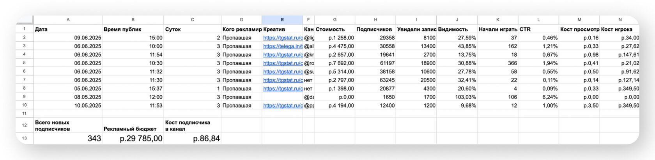
Task: Select the total budget cell р.29 785,00
Action: pyautogui.click(x=133, y=138)
